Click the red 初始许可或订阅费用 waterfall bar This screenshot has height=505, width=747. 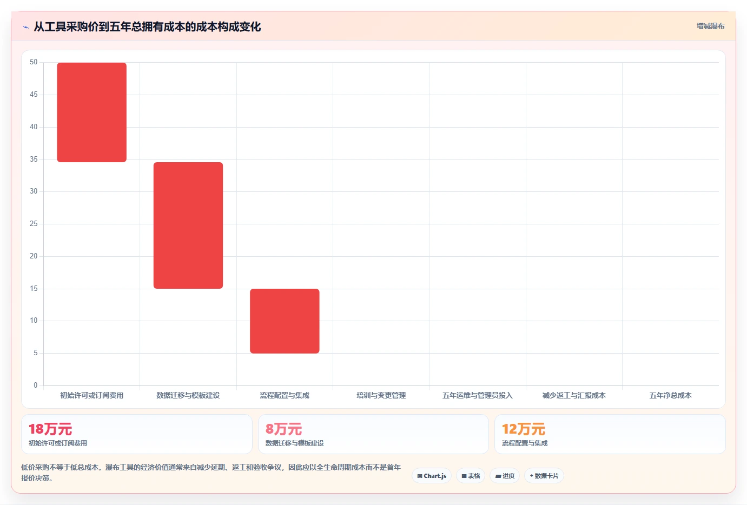92,112
